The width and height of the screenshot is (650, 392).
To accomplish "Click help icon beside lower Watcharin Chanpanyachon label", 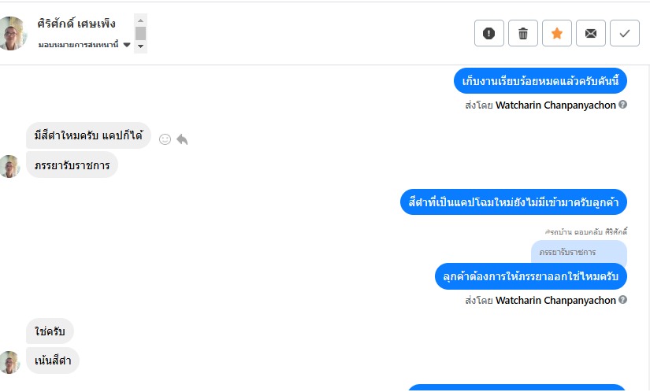I will tap(622, 300).
